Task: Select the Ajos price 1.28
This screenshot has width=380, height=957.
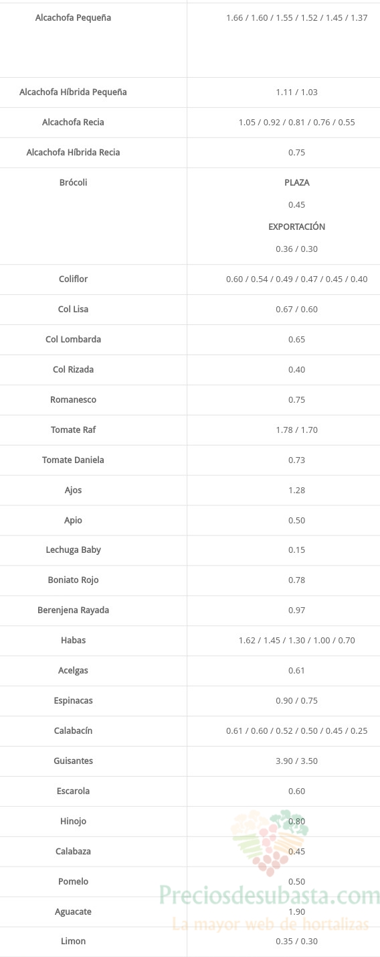Action: tap(296, 490)
